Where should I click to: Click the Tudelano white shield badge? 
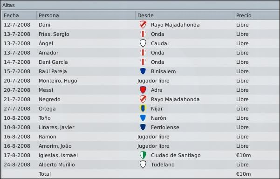tap(143, 165)
